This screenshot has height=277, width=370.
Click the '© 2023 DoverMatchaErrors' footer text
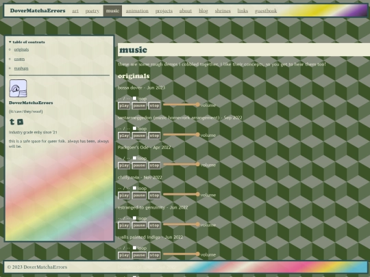click(x=37, y=267)
